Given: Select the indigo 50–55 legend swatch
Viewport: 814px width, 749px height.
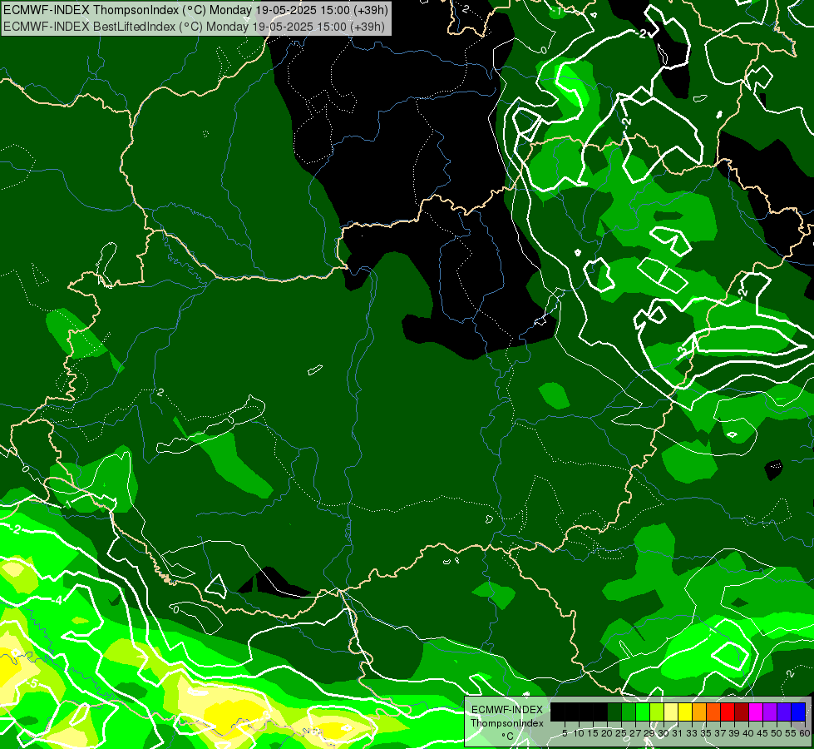Looking at the screenshot, I should click(784, 712).
